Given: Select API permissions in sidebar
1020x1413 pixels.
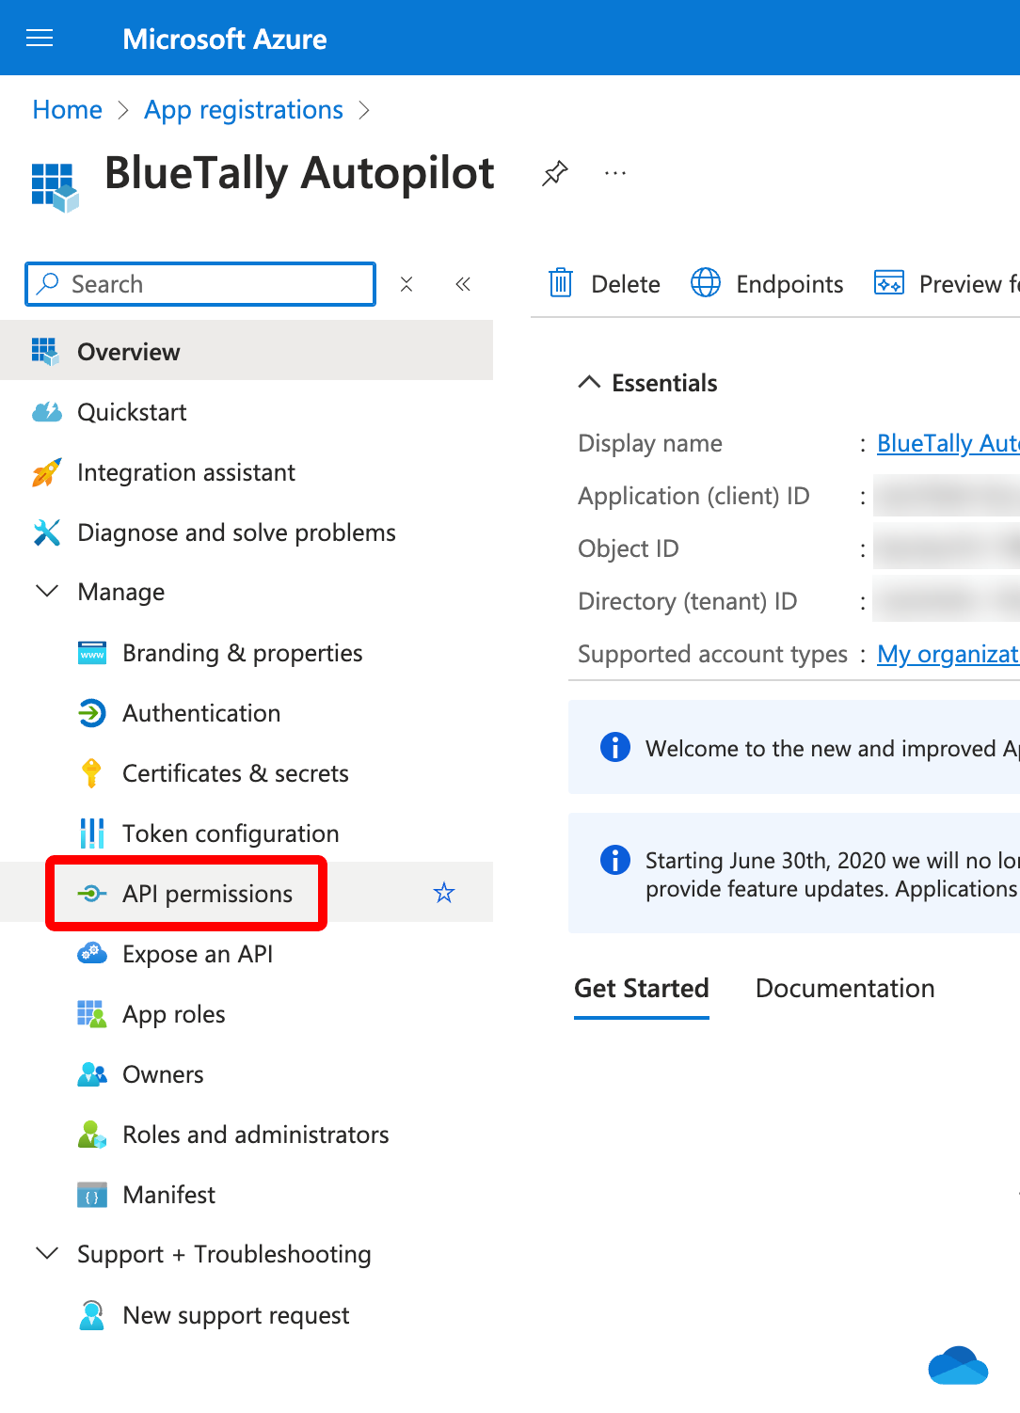Looking at the screenshot, I should click(247, 893).
